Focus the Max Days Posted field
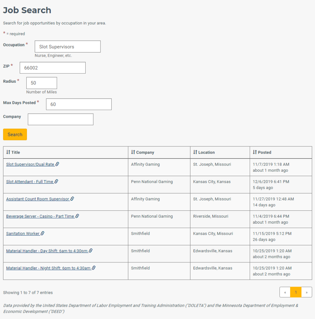The image size is (315, 319). [79, 104]
